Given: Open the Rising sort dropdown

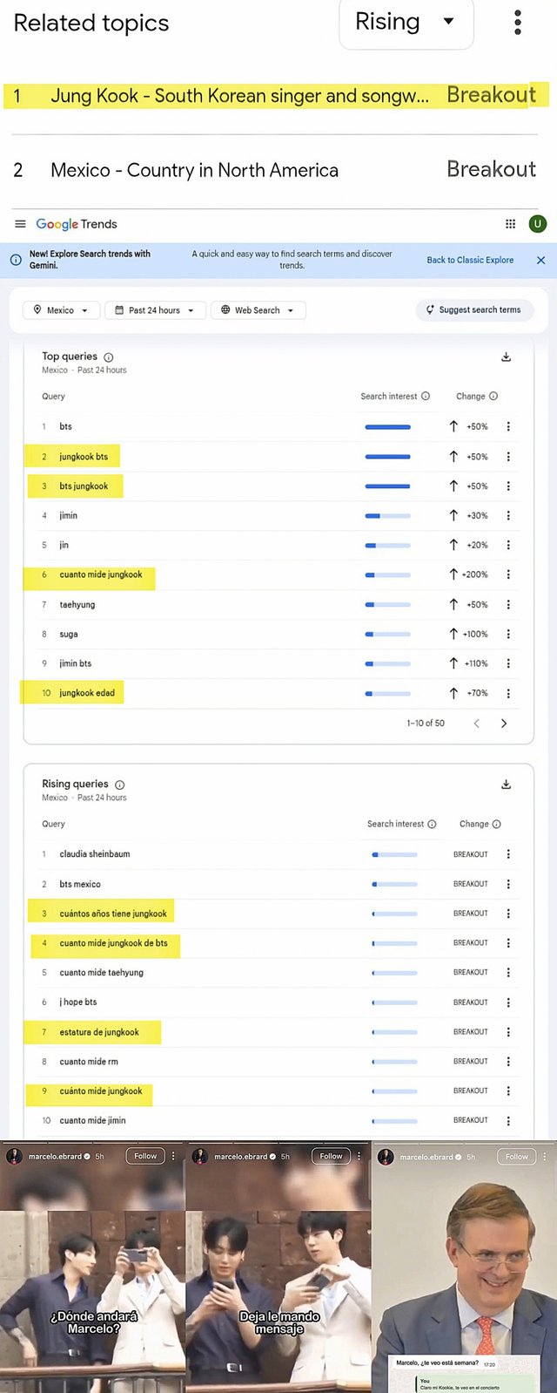Looking at the screenshot, I should [406, 23].
